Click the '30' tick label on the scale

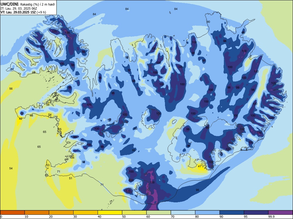[75, 217]
